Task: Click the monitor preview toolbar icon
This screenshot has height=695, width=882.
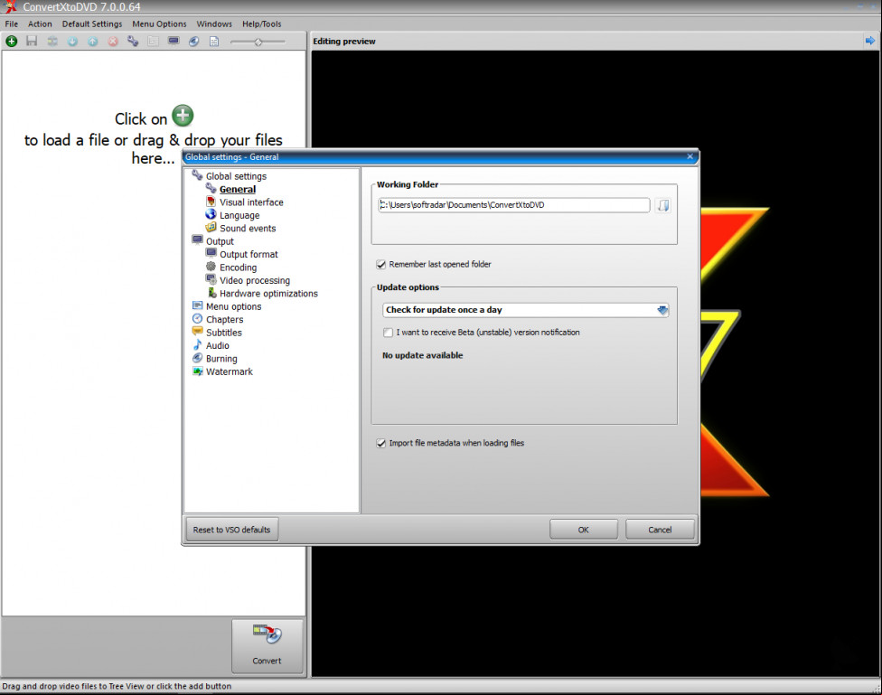Action: (174, 41)
